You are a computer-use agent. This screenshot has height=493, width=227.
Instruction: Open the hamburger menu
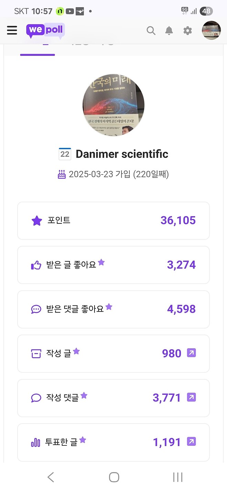(x=12, y=30)
